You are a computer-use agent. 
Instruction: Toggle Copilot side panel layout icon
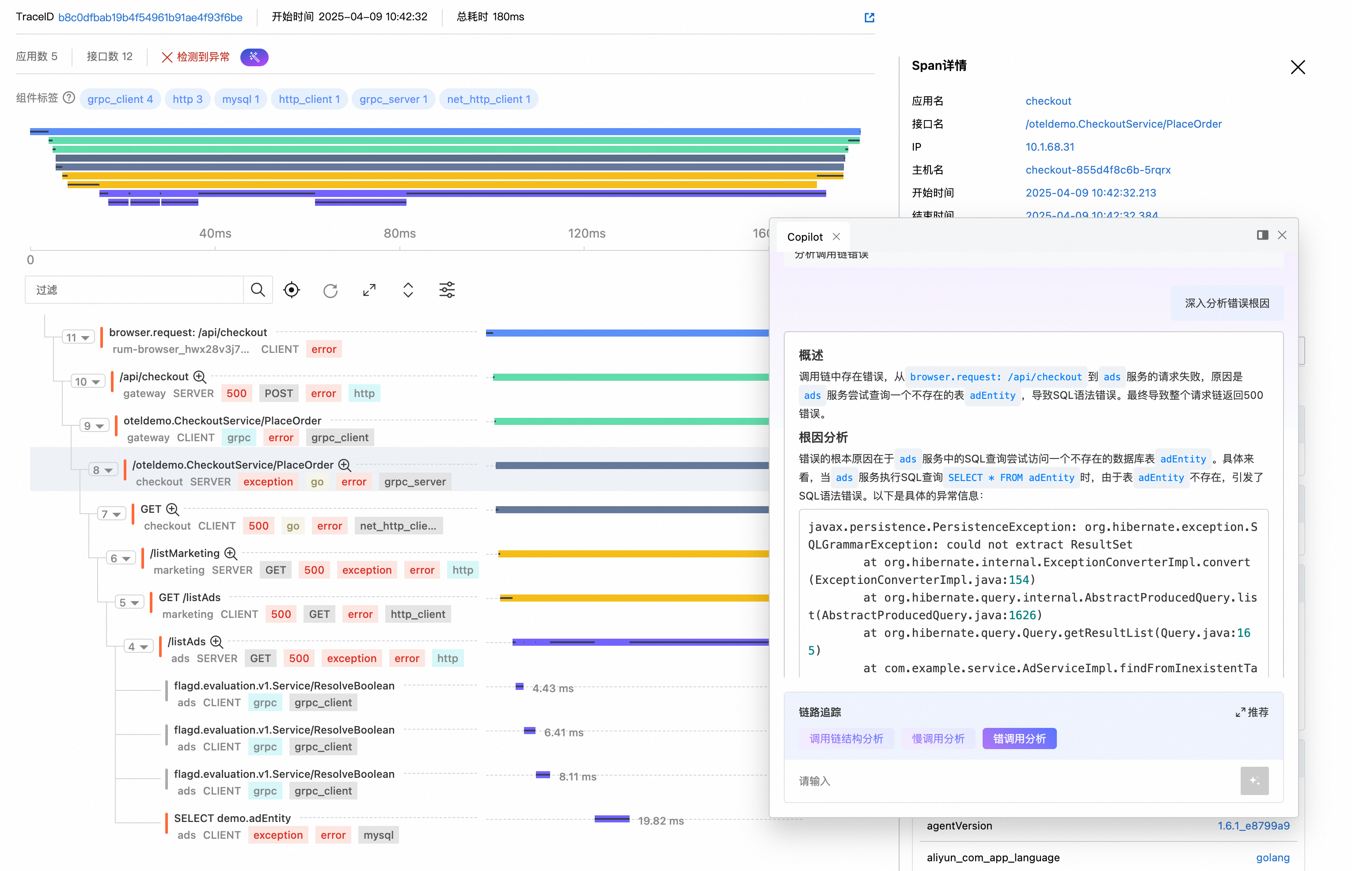(1263, 235)
